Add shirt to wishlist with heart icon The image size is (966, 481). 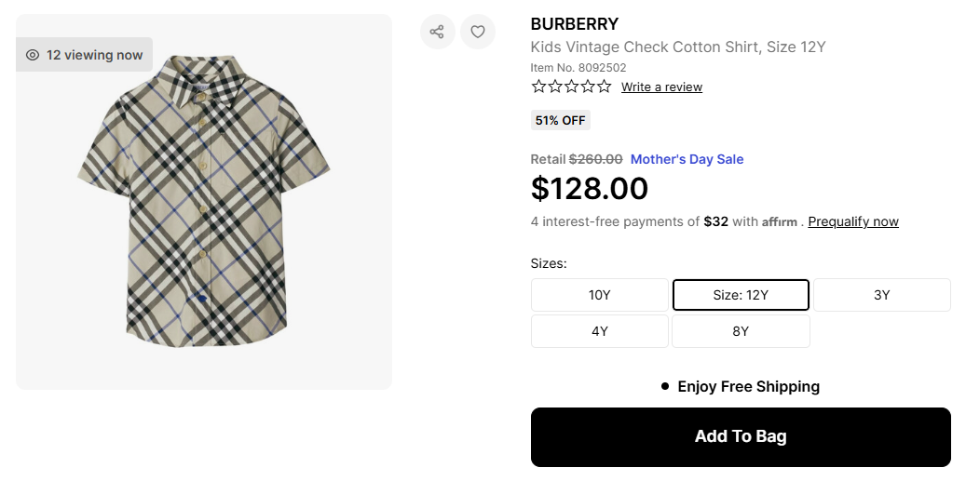pyautogui.click(x=478, y=32)
